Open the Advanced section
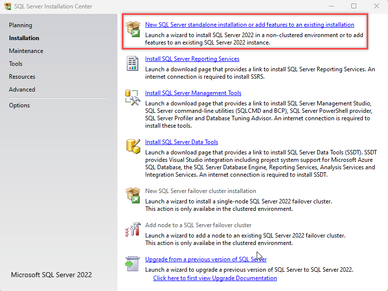 [22, 90]
